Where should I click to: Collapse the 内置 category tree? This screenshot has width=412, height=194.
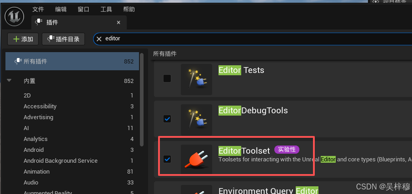[9, 81]
